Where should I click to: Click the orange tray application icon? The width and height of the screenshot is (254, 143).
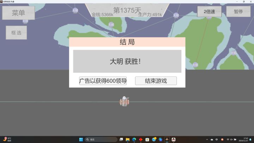[x=222, y=139]
